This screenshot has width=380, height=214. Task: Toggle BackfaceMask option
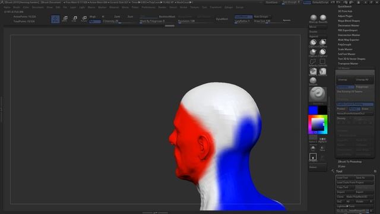point(167,17)
